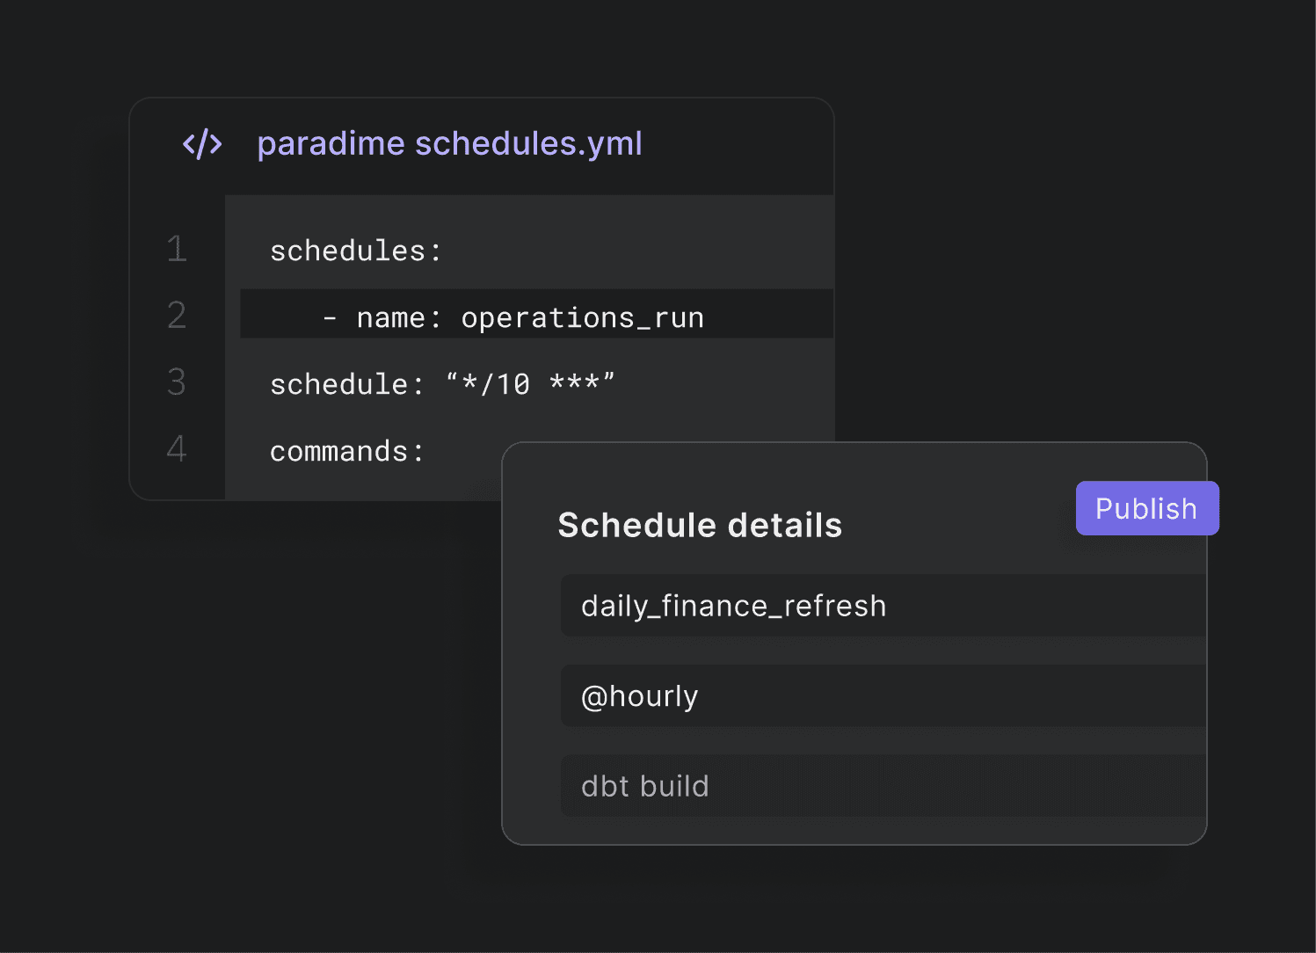Click the "*/10" part of cron expression
This screenshot has height=953, width=1316.
pyautogui.click(x=496, y=385)
